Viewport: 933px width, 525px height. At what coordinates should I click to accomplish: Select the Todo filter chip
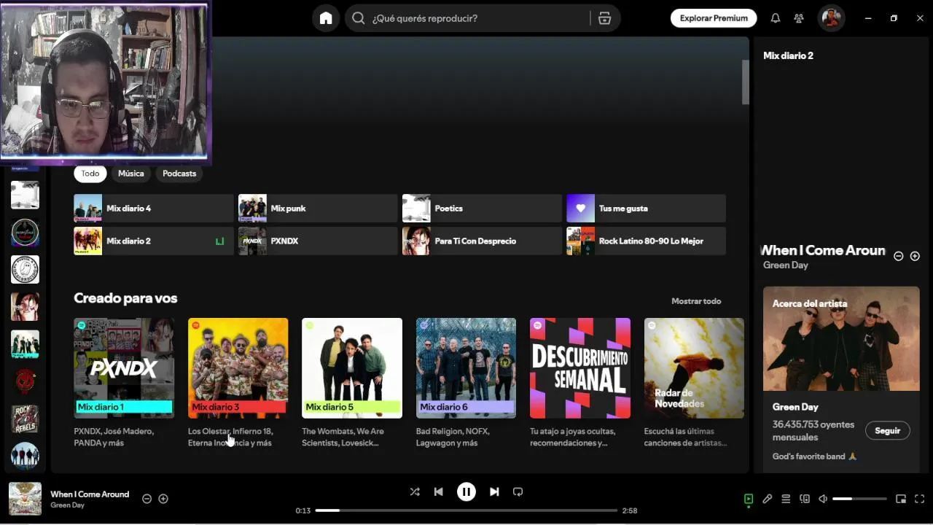point(90,174)
